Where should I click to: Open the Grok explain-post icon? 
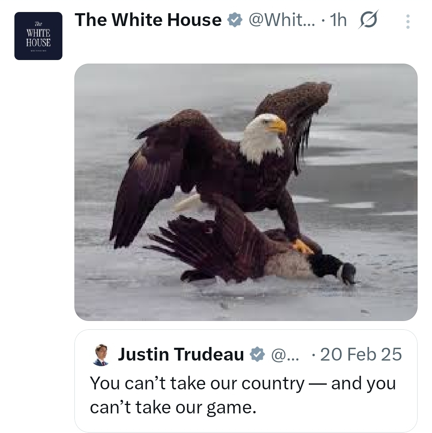[369, 20]
